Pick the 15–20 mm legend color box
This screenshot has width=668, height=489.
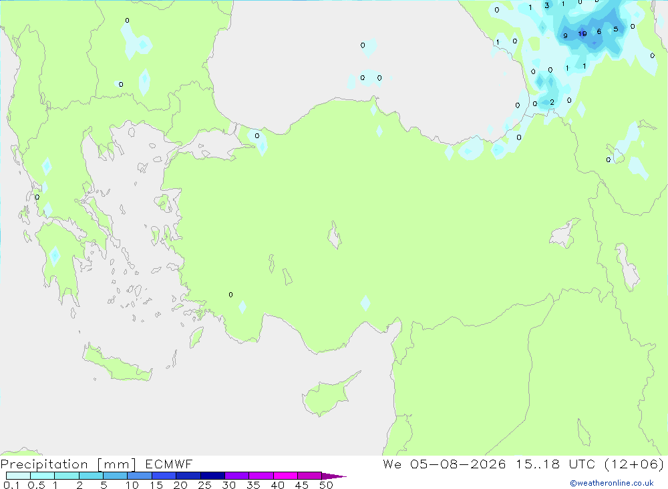164,476
